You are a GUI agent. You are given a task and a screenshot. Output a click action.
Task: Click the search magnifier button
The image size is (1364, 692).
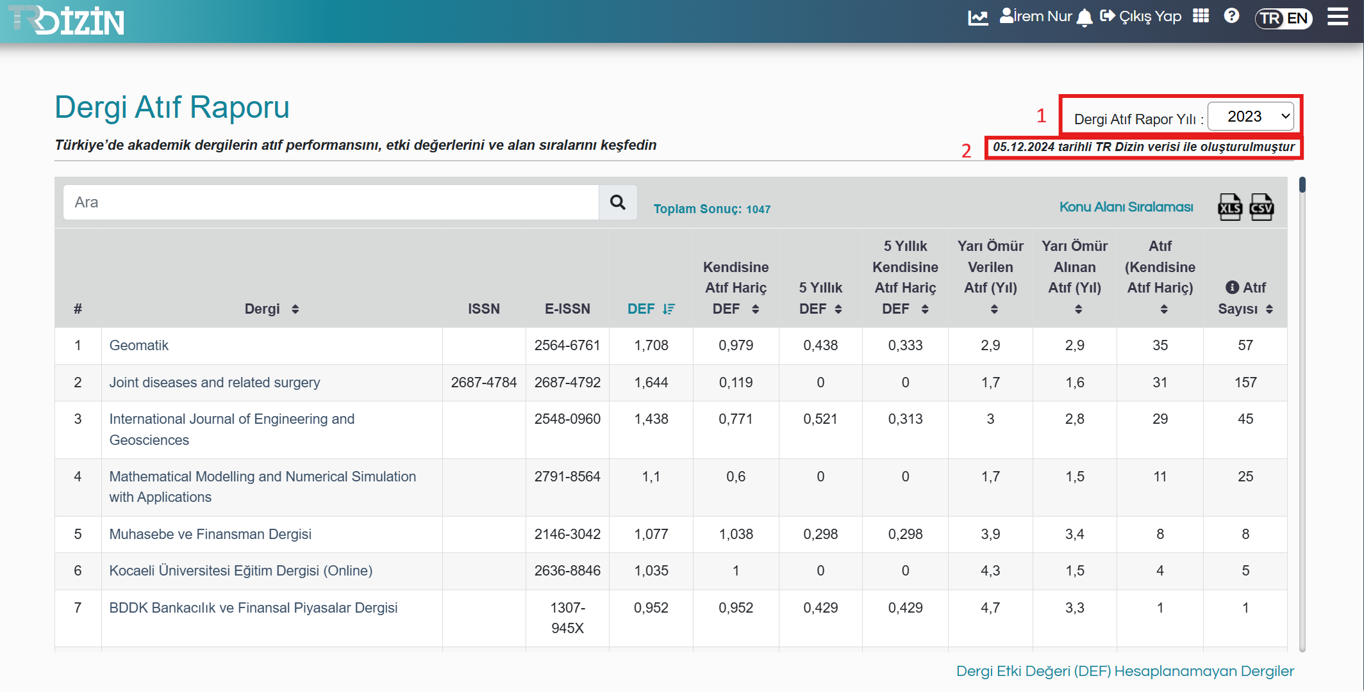618,202
